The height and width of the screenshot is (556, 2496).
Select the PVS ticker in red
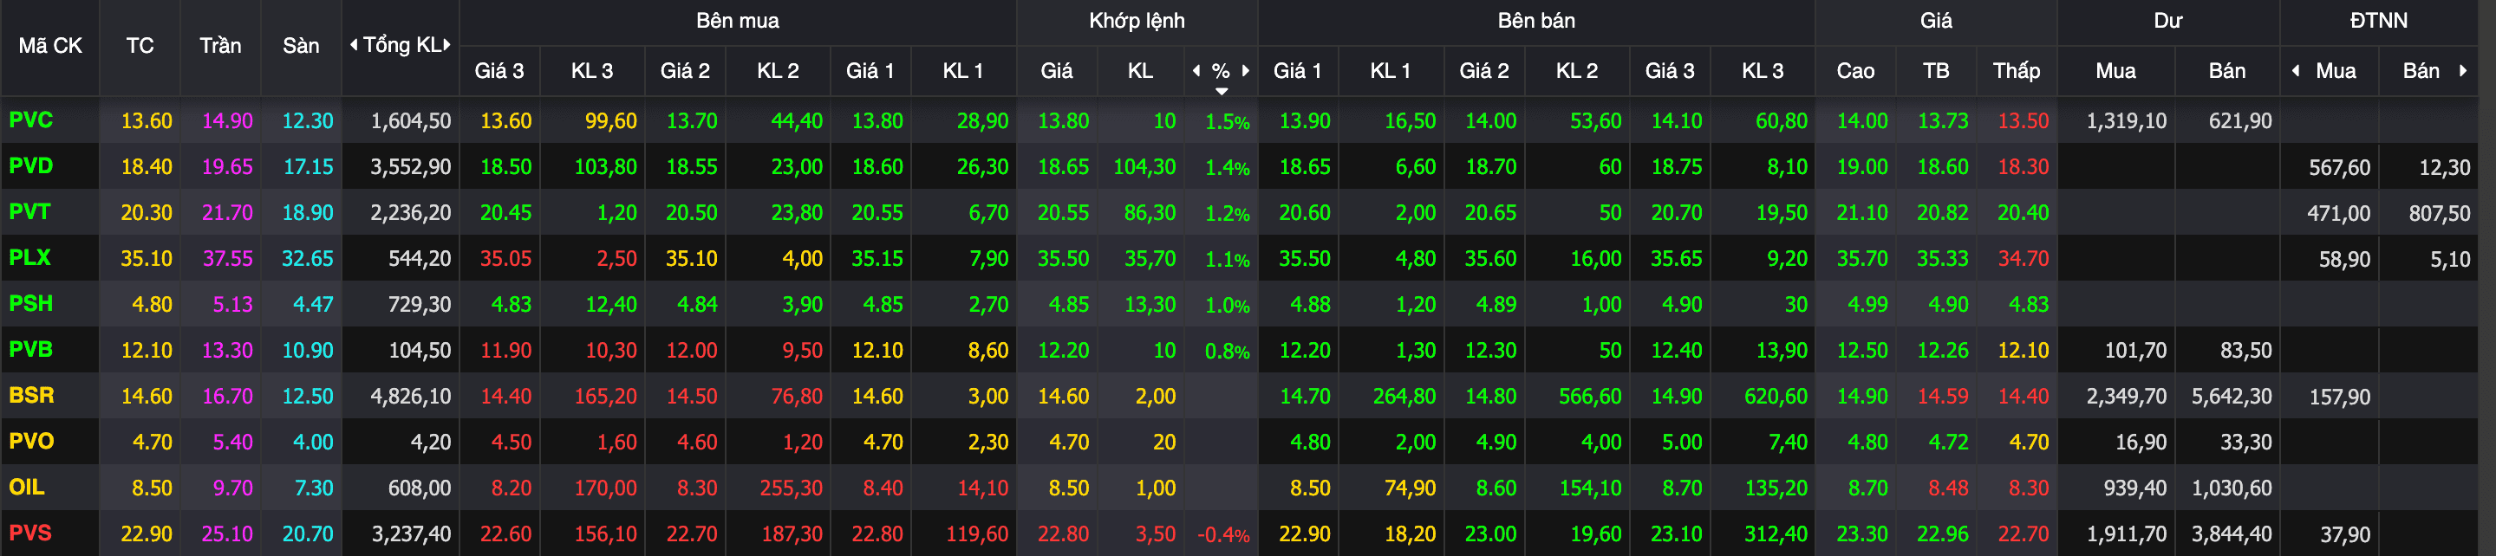31,533
